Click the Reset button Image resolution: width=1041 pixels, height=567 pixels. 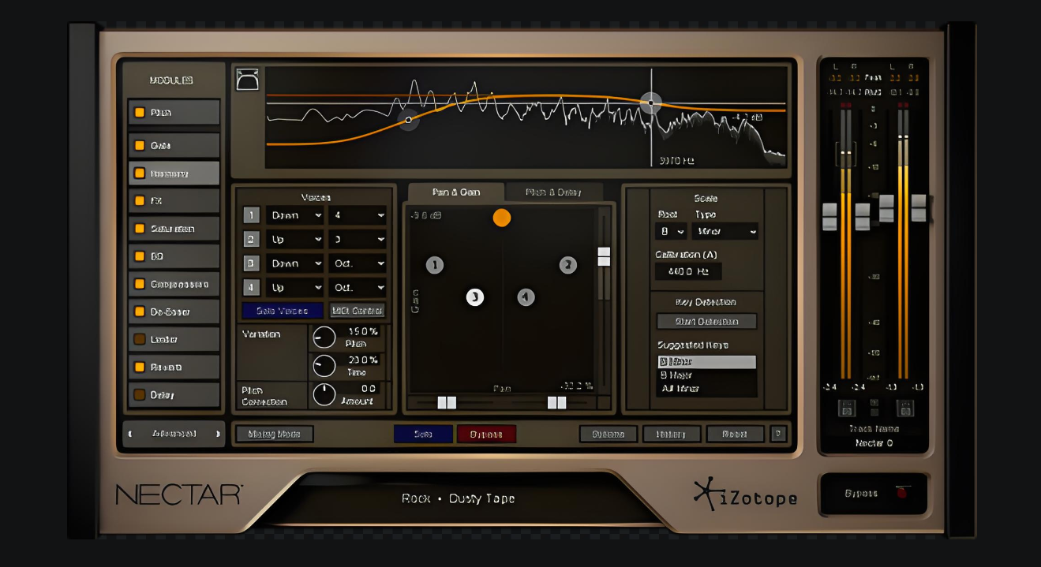coord(736,434)
